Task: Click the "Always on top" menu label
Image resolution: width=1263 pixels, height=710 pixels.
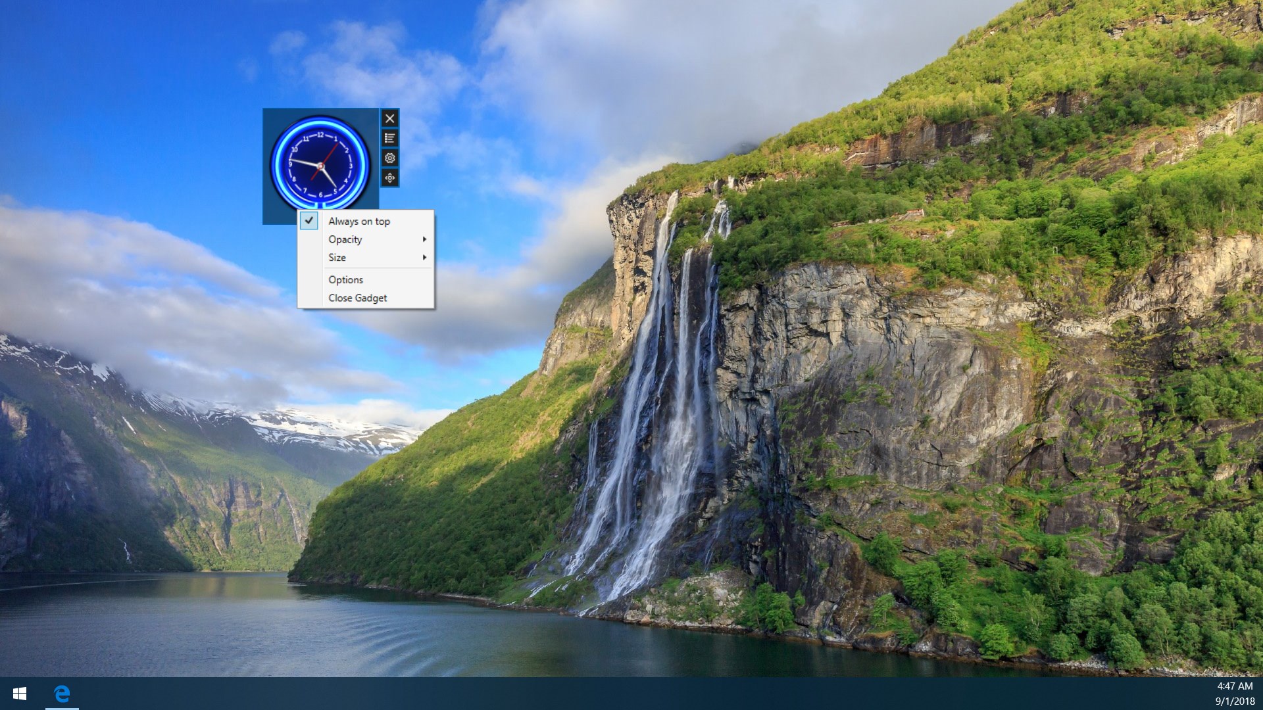Action: (x=359, y=222)
